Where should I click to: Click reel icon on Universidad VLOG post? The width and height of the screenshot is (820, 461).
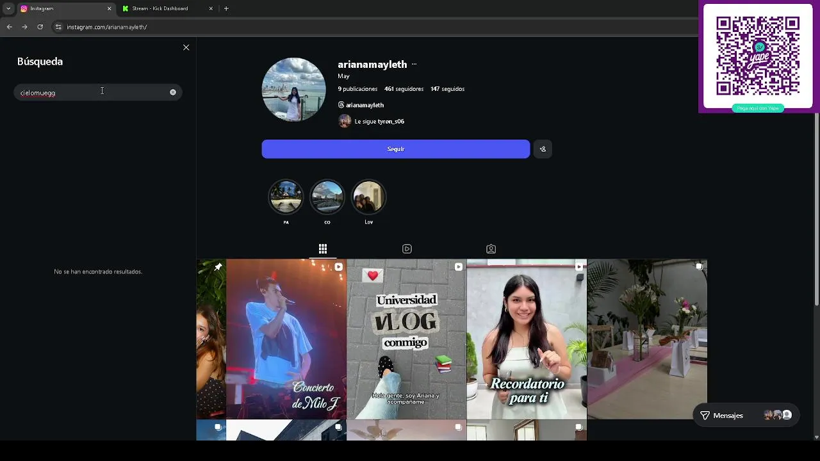[x=459, y=267]
